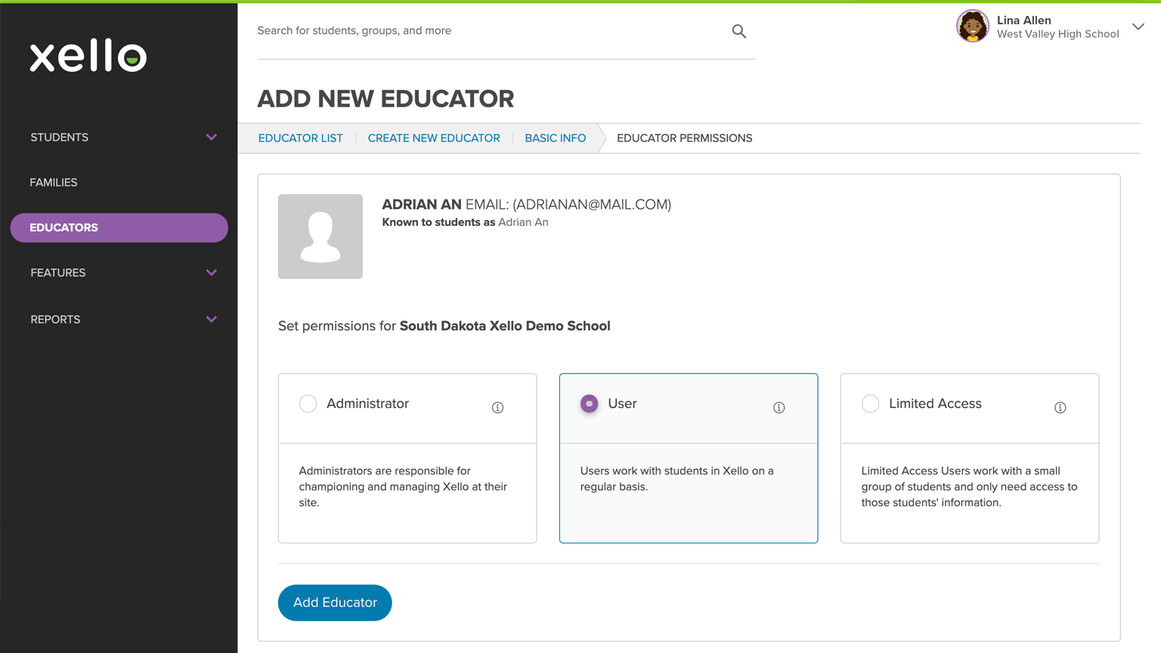Click the Administrator card description text
Viewport: 1161px width, 653px height.
pyautogui.click(x=403, y=487)
